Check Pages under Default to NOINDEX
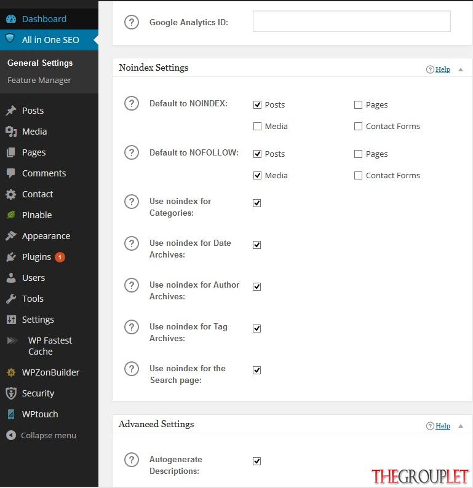The image size is (473, 488). coord(358,104)
